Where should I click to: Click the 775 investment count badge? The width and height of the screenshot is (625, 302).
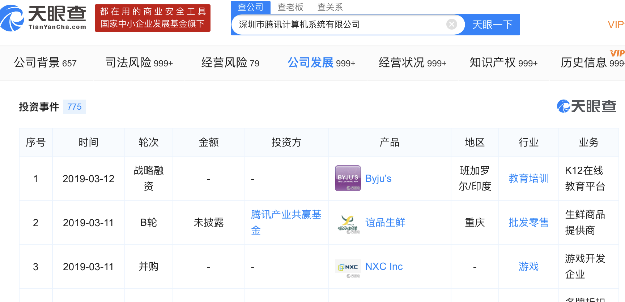[75, 107]
